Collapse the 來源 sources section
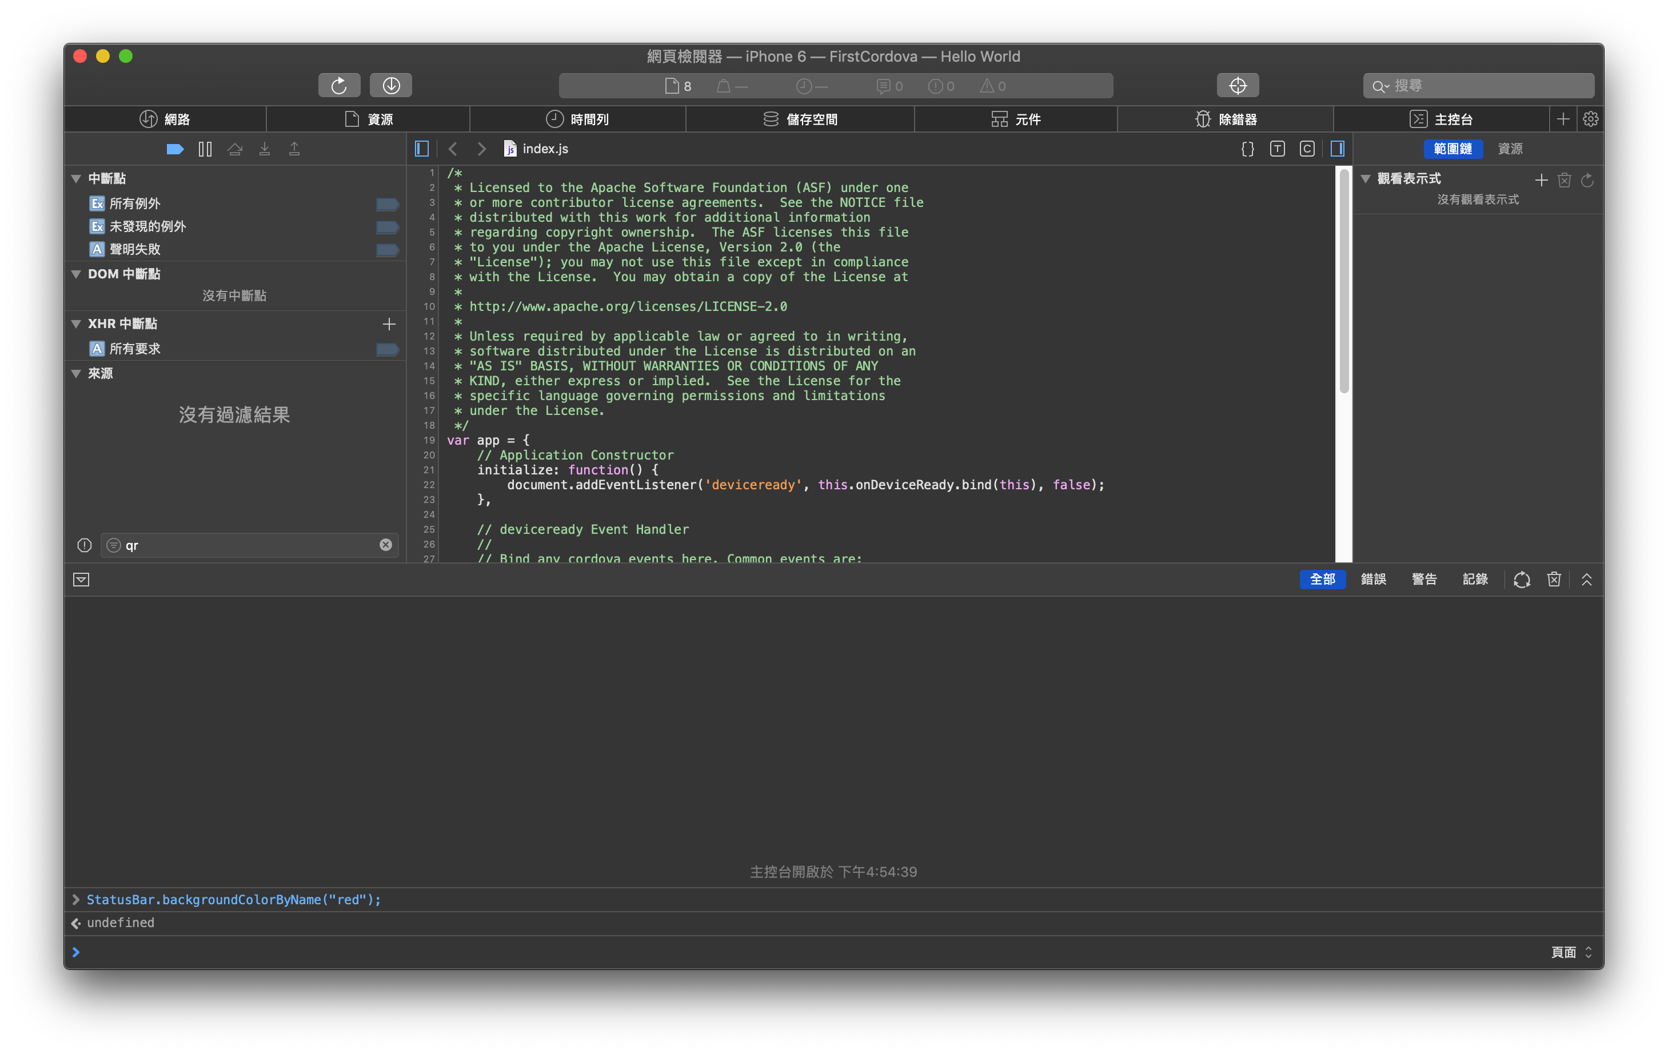1668x1054 pixels. point(76,373)
